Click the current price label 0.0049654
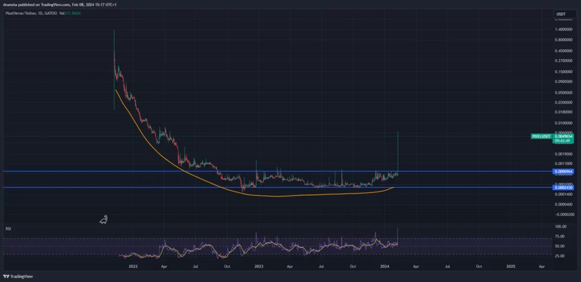The image size is (581, 282). point(563,136)
